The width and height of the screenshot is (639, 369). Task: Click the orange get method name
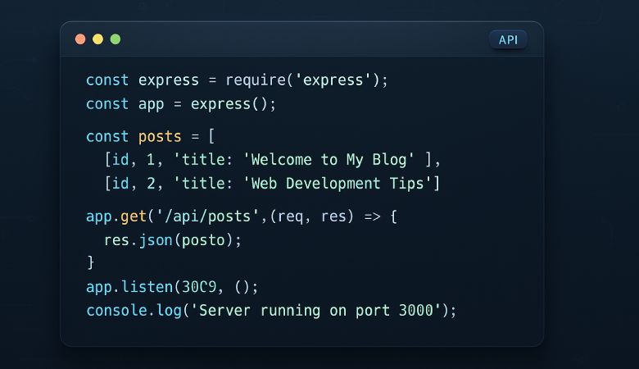click(x=134, y=216)
